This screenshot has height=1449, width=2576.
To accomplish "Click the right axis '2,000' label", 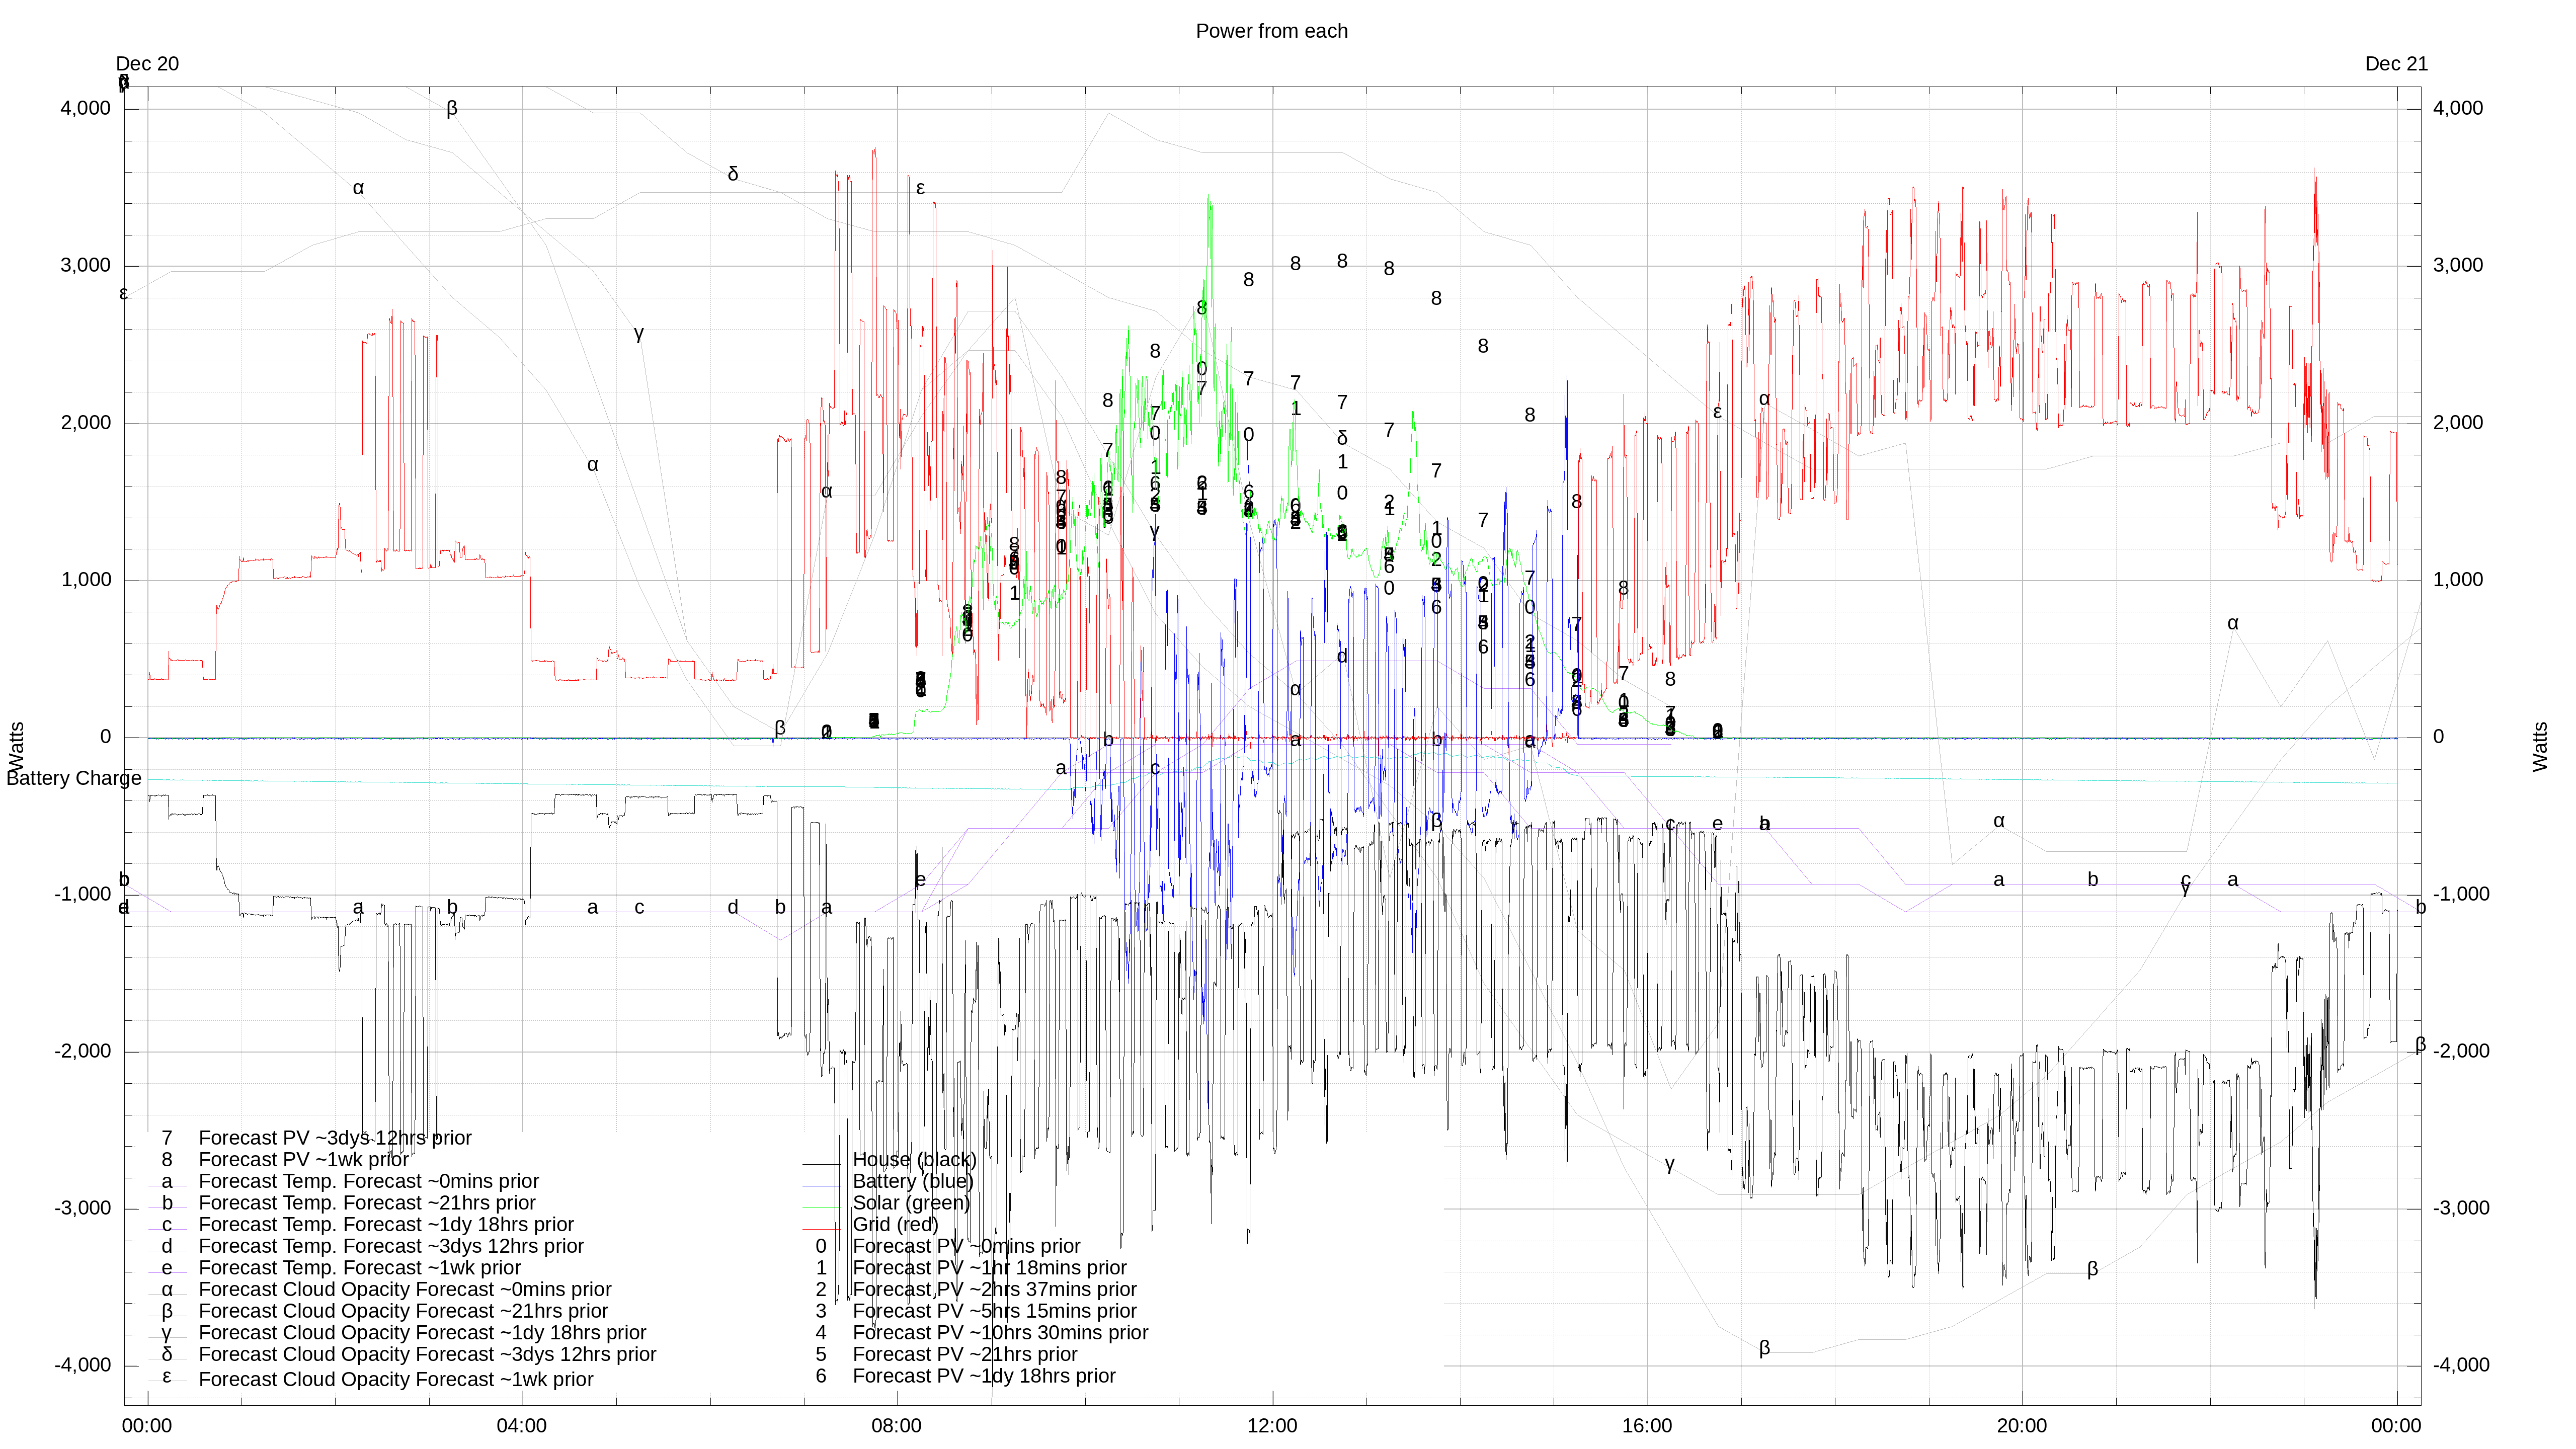I will pos(2458,422).
